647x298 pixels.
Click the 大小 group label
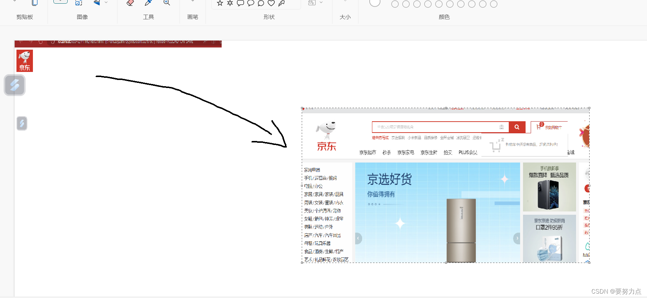tap(345, 17)
